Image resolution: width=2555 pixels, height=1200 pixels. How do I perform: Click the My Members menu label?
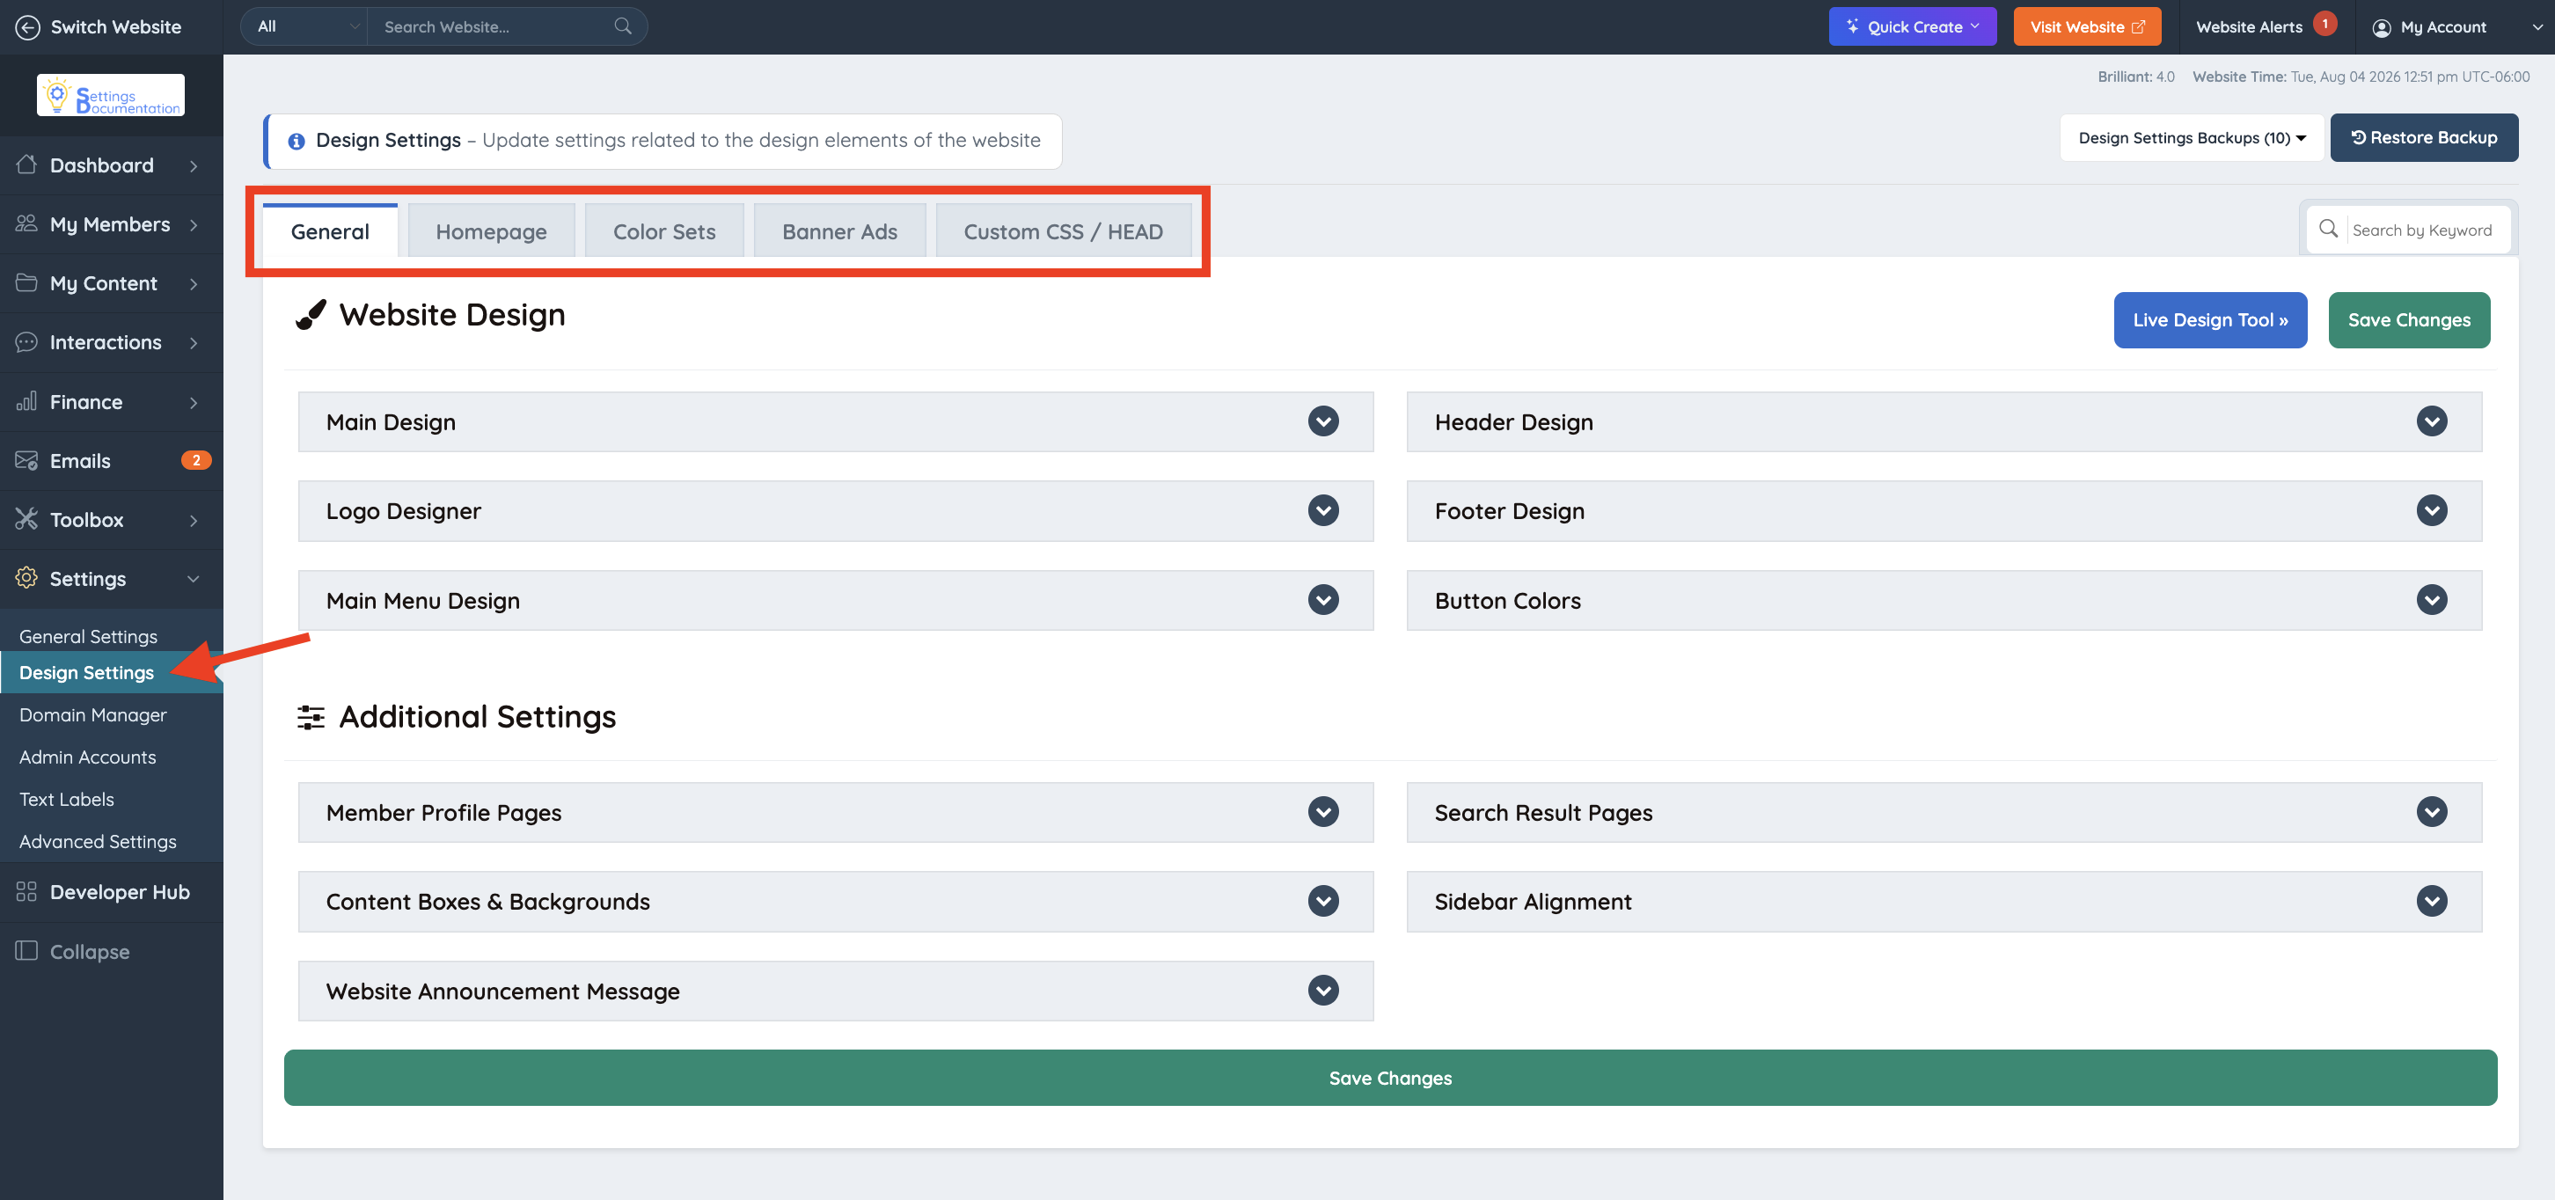coord(110,224)
